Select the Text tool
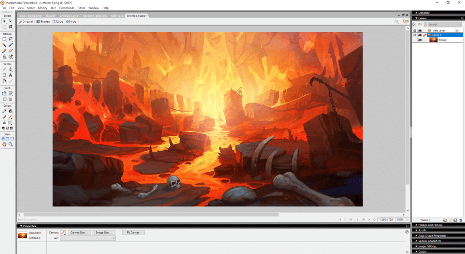Image resolution: width=465 pixels, height=254 pixels. [10, 75]
